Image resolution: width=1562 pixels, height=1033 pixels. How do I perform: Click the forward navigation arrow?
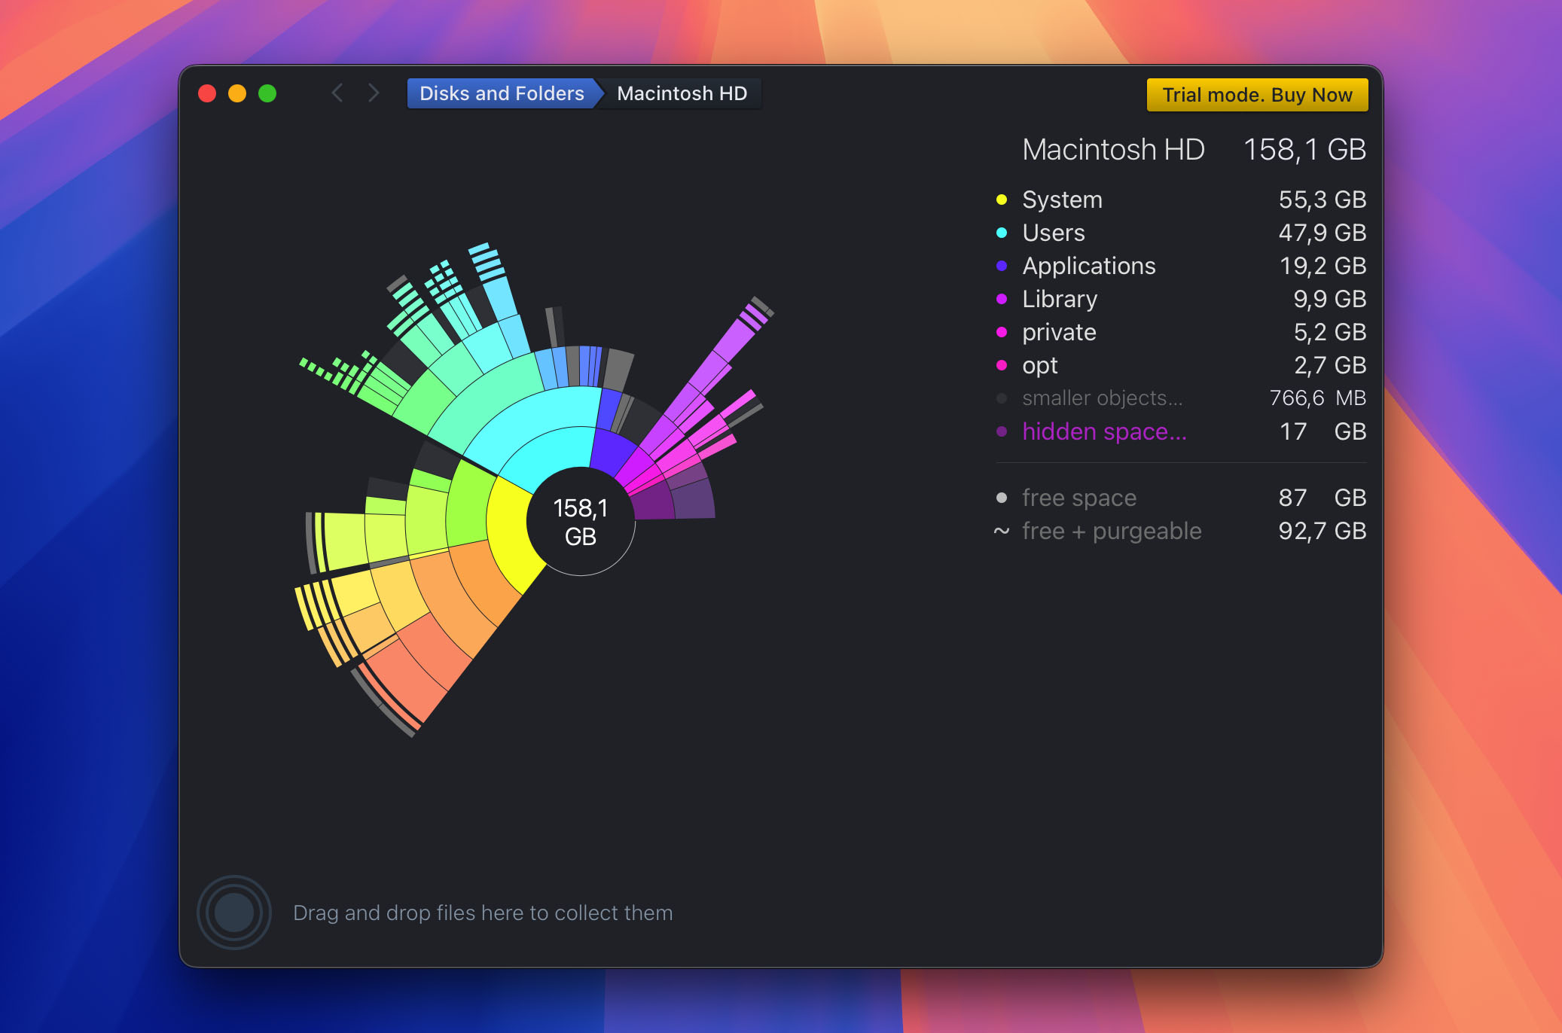coord(374,93)
